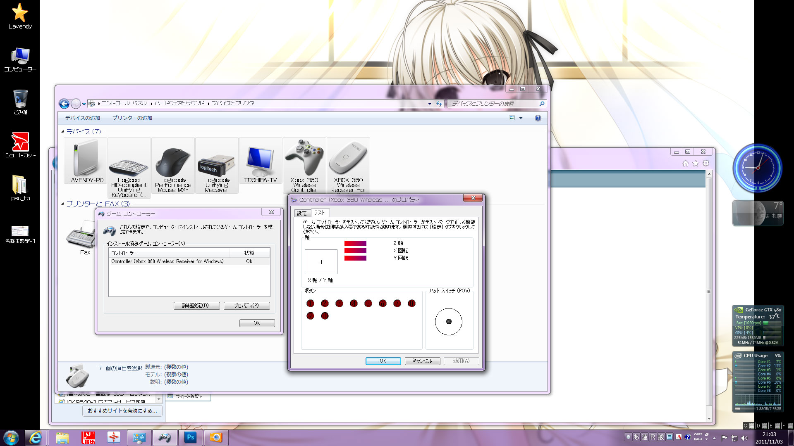Open the network tray icon
Viewport: 794px width, 446px height.
(x=734, y=438)
